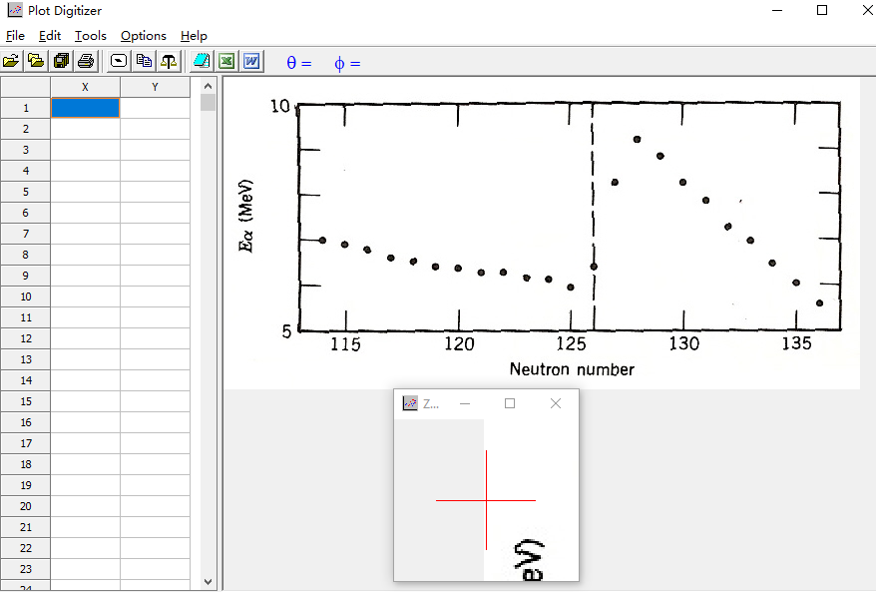Print the current plot
The width and height of the screenshot is (876, 592).
click(x=86, y=60)
